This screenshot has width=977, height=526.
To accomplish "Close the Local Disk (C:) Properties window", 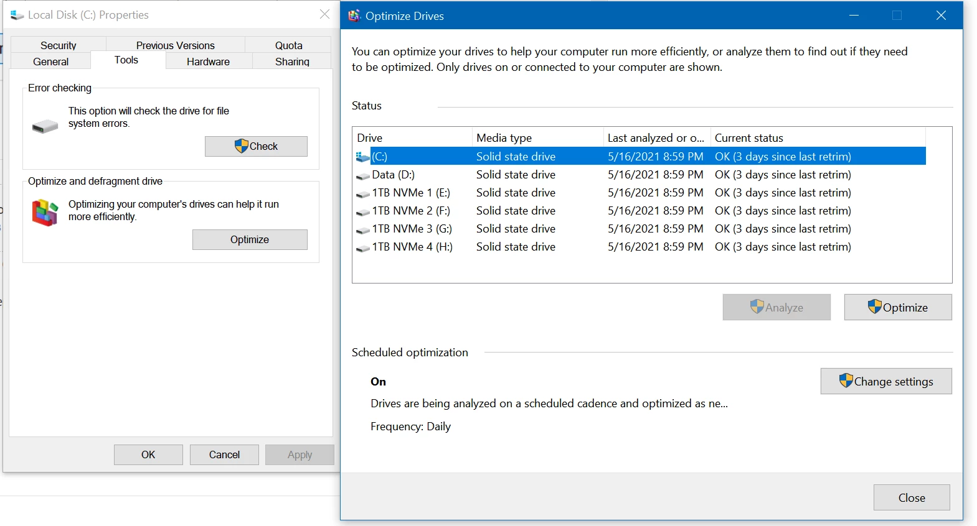I will click(324, 14).
